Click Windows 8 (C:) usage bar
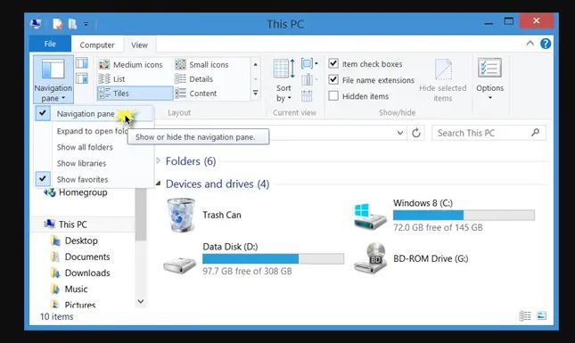This screenshot has width=575, height=343. tap(464, 215)
